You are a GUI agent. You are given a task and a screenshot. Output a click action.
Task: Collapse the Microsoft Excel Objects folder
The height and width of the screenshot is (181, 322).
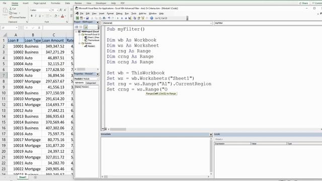pyautogui.click(x=79, y=35)
